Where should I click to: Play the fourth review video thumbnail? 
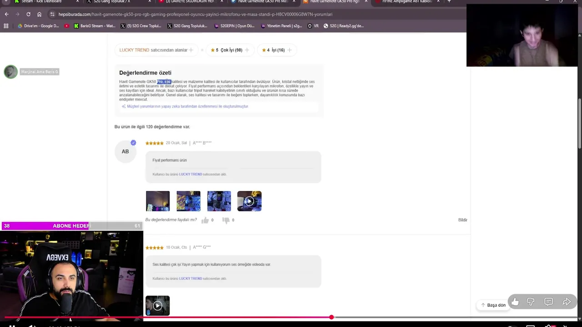point(249,201)
